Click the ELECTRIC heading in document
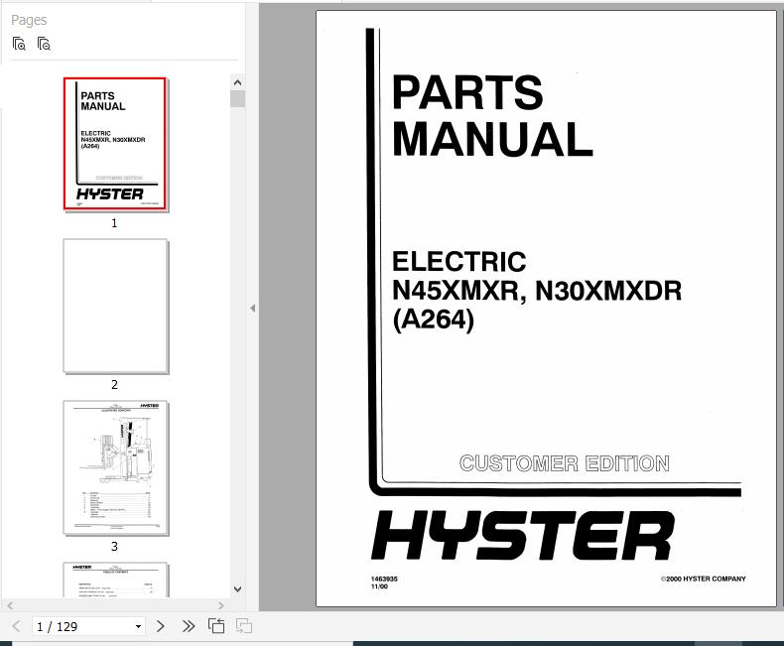This screenshot has height=646, width=784. click(459, 262)
